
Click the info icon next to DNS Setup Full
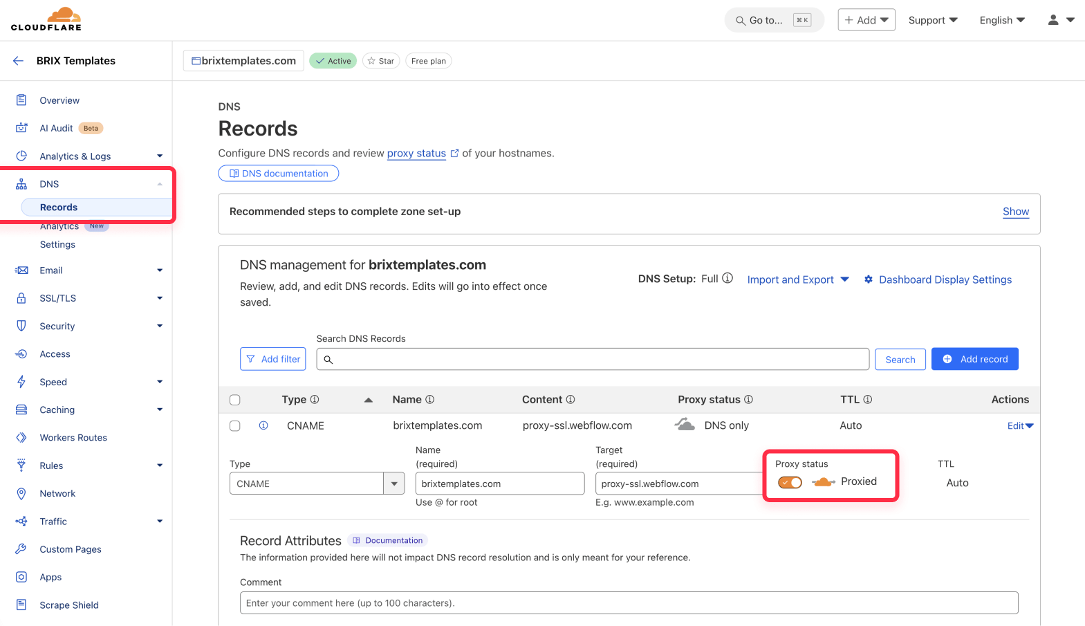click(727, 278)
